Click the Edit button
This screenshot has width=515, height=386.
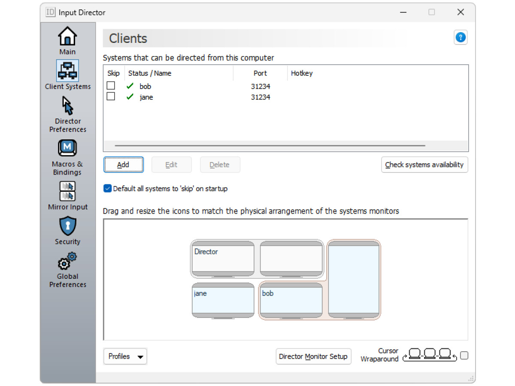click(172, 165)
